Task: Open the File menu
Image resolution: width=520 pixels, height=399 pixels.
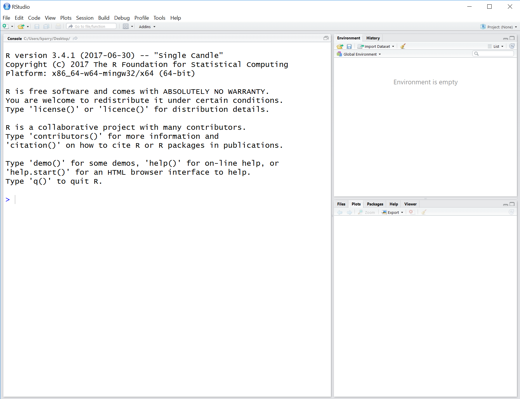Action: 6,18
